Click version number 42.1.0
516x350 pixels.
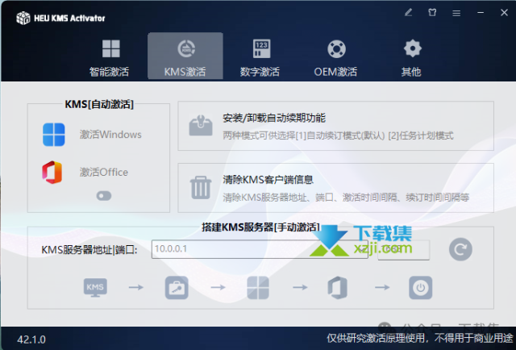tap(31, 340)
